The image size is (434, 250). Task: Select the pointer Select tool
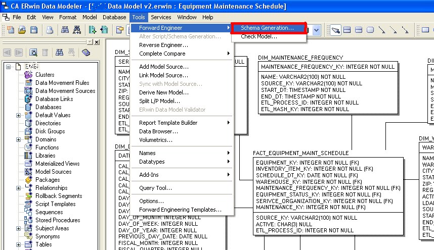(335, 30)
